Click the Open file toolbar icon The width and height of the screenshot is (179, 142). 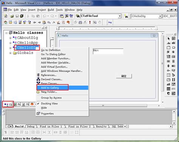[x=12, y=16]
